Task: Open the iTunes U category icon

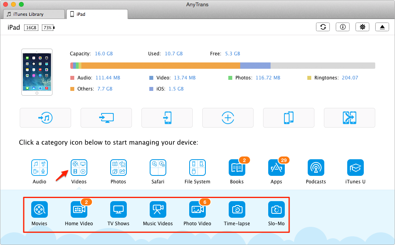Action: pyautogui.click(x=355, y=168)
